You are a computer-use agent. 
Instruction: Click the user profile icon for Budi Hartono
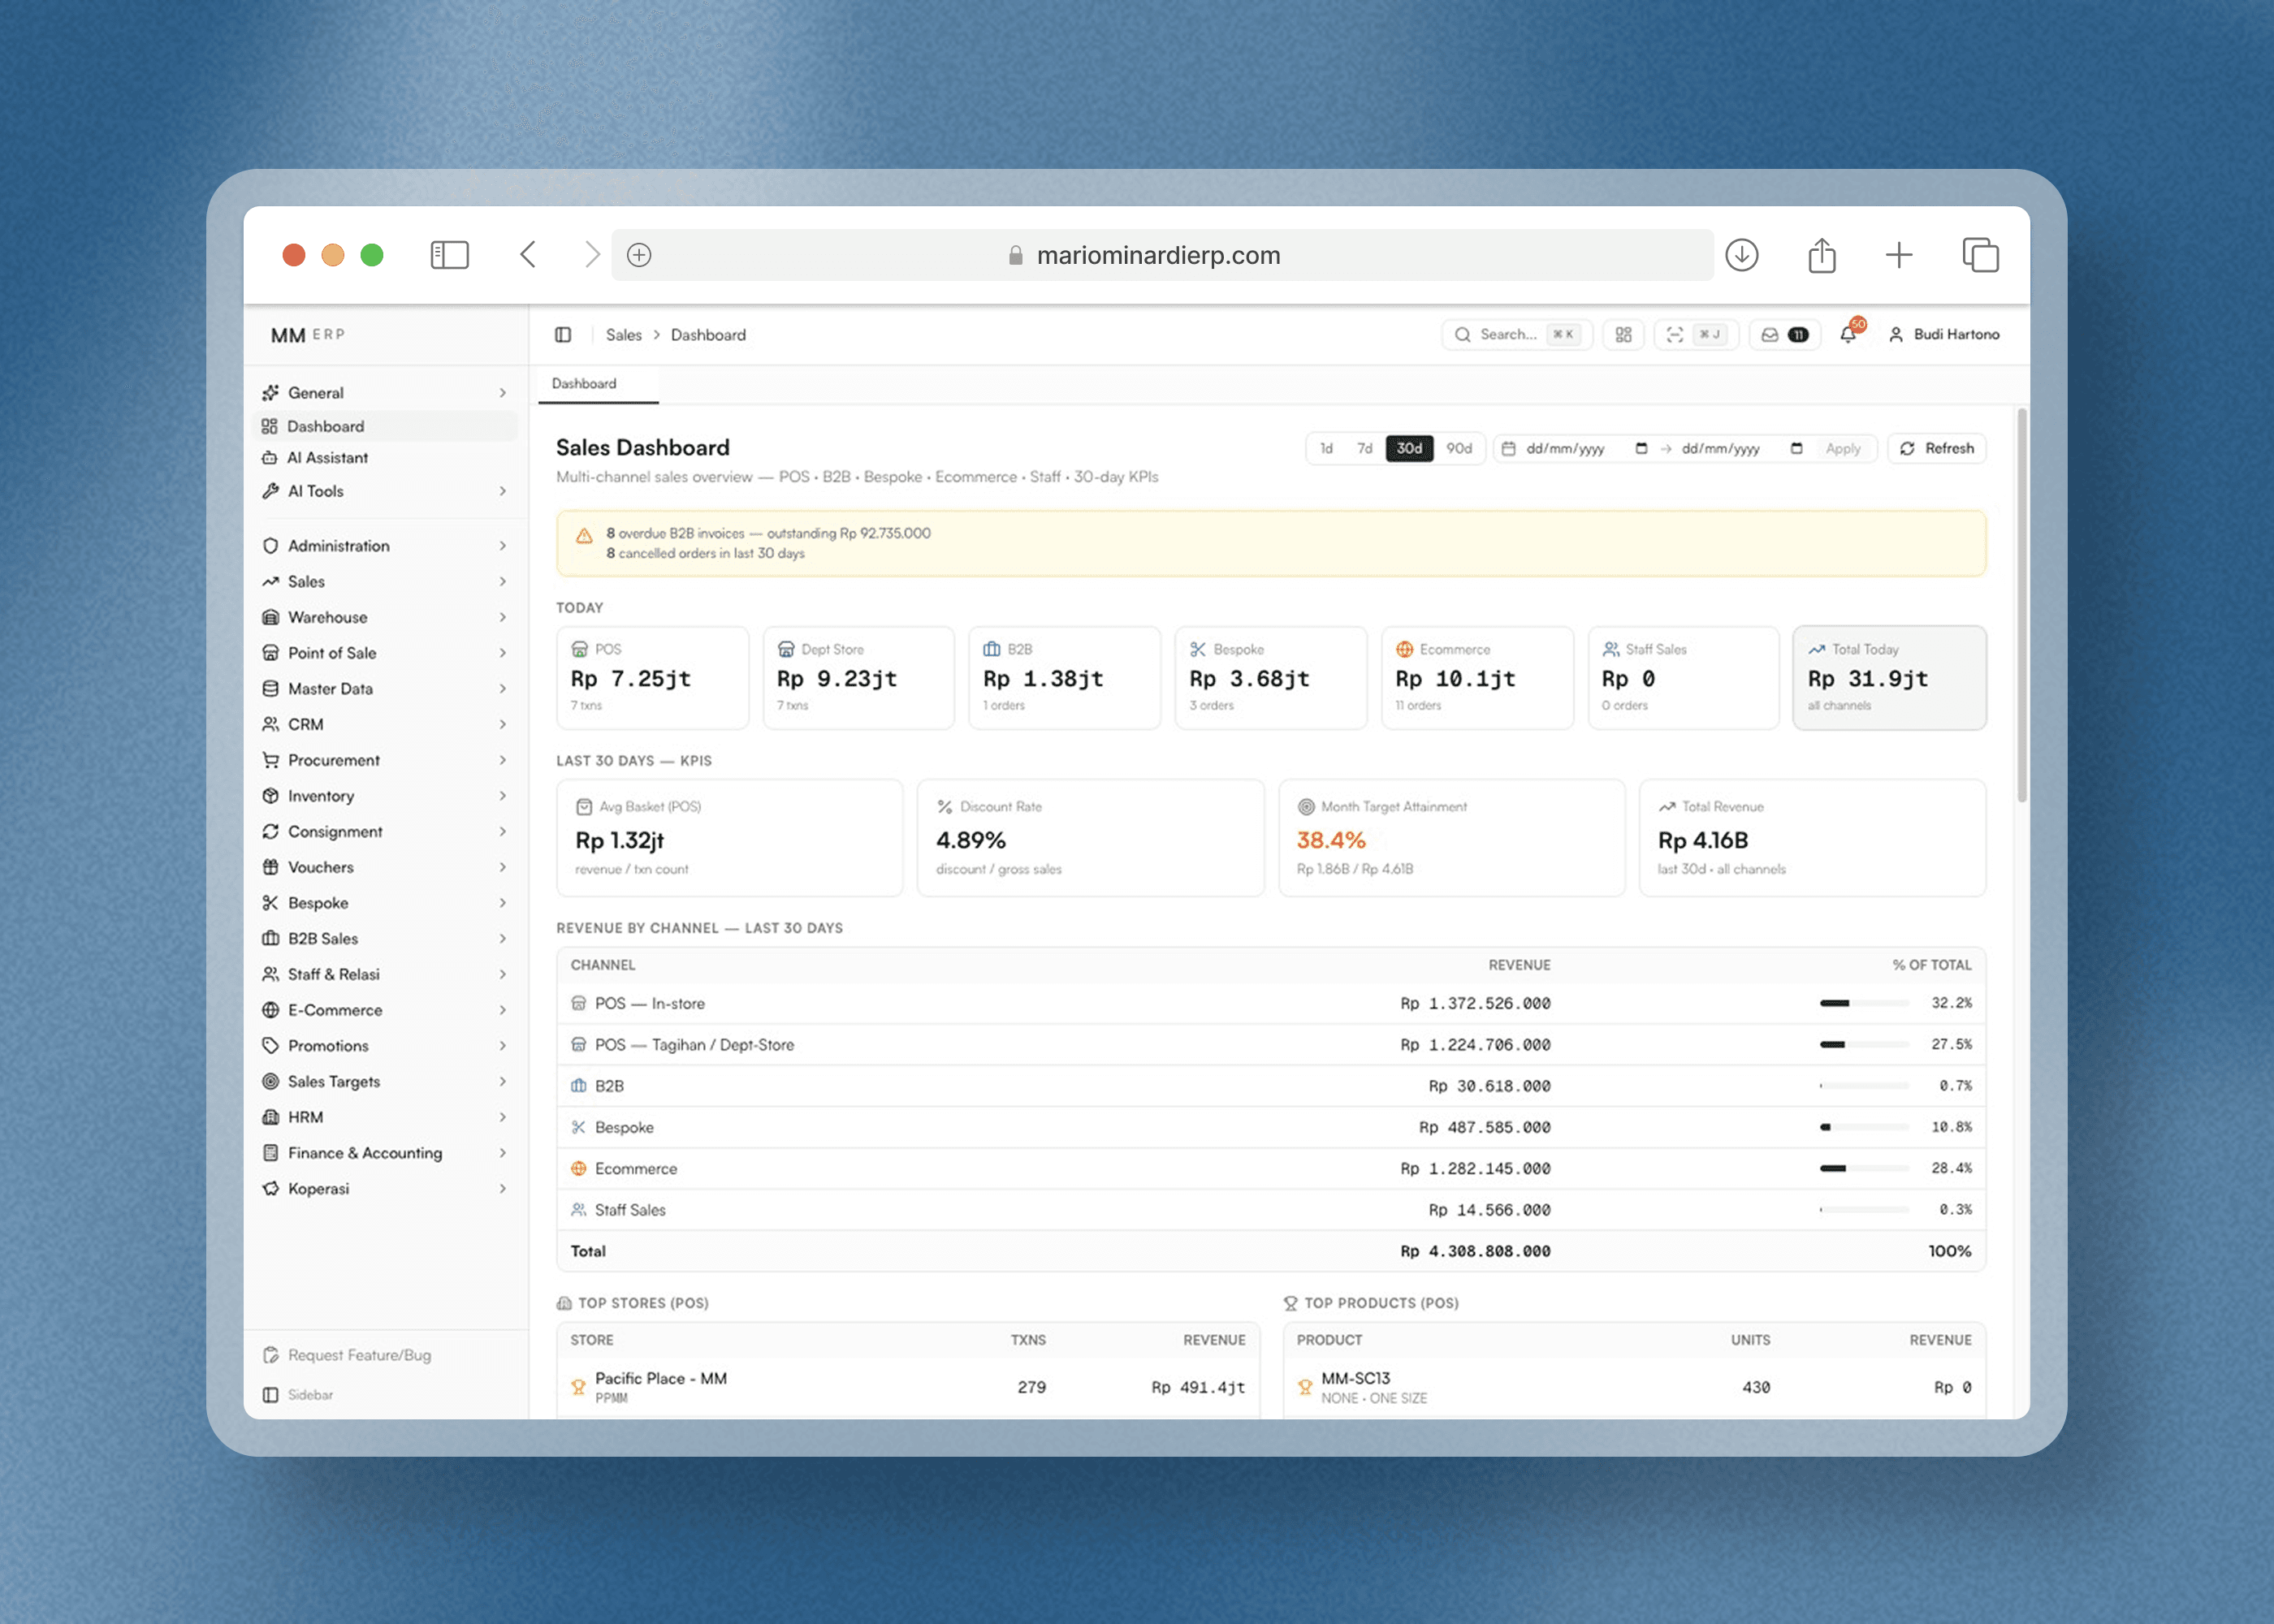1895,335
